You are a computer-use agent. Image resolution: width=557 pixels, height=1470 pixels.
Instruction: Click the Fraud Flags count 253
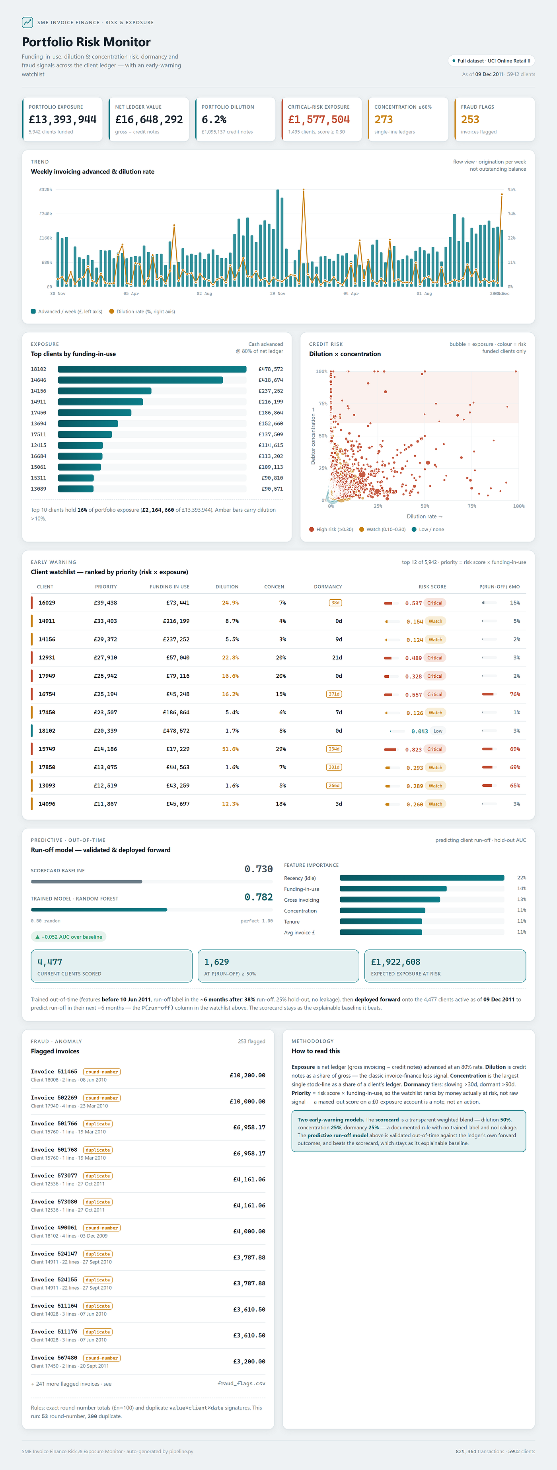point(470,119)
